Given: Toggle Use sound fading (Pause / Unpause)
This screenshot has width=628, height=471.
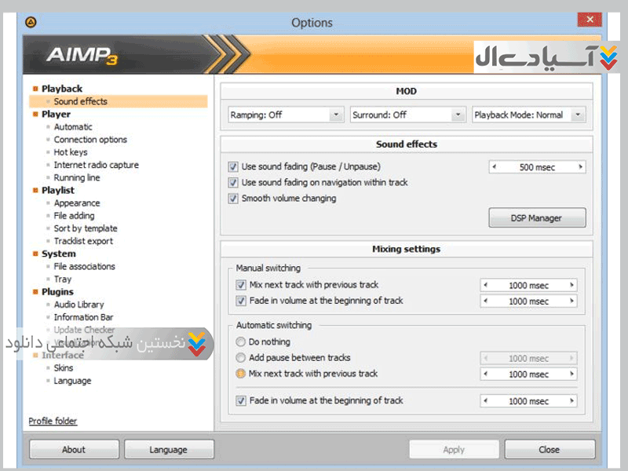Looking at the screenshot, I should click(233, 166).
